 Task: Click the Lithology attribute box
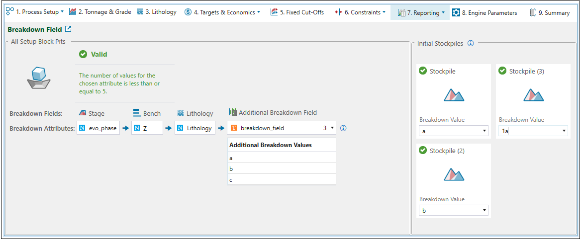(x=195, y=128)
